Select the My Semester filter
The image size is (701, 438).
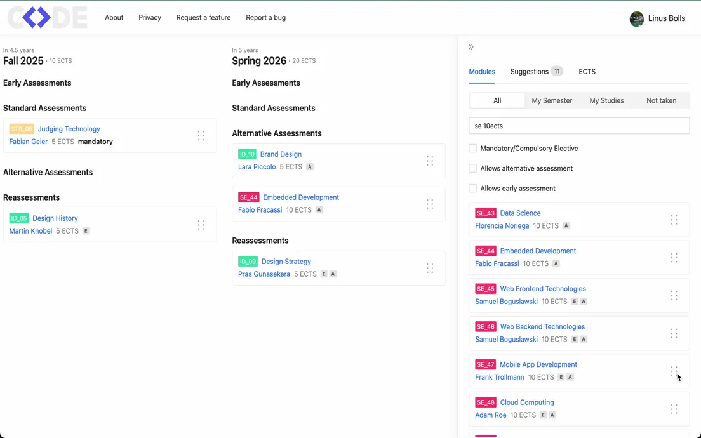tap(552, 100)
